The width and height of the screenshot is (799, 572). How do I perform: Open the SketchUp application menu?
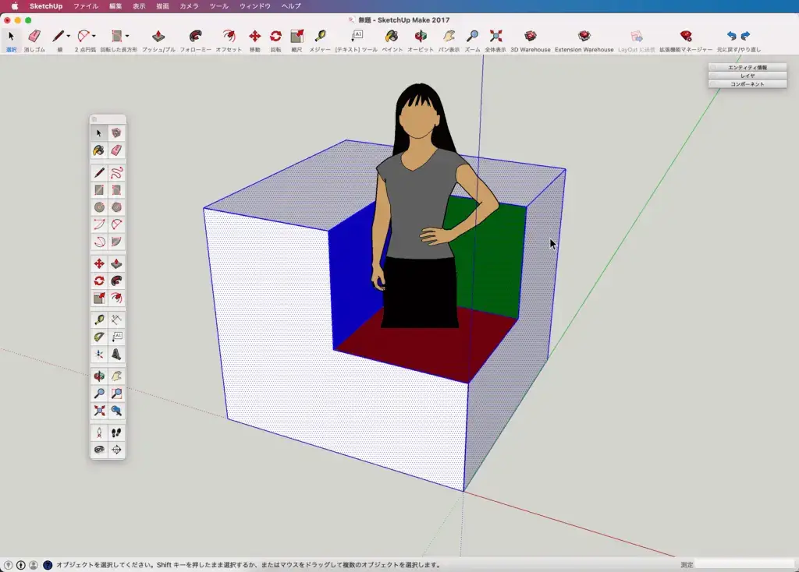click(x=46, y=6)
